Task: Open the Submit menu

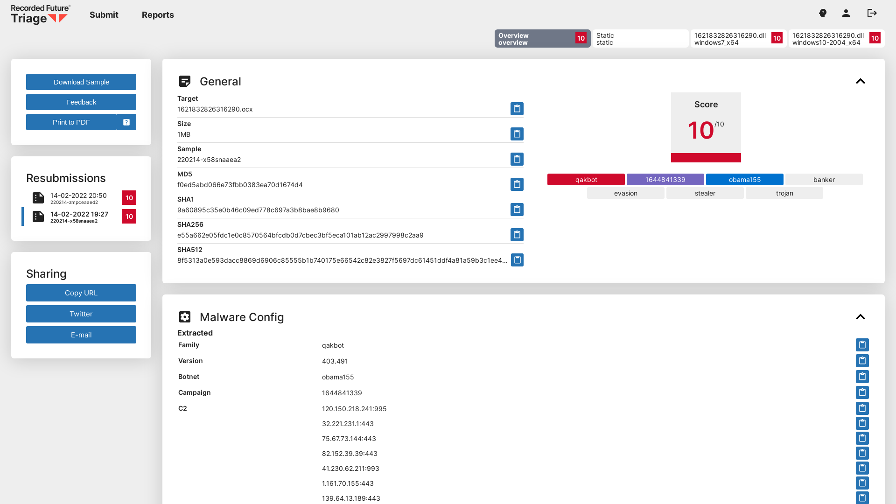Action: pos(104,15)
